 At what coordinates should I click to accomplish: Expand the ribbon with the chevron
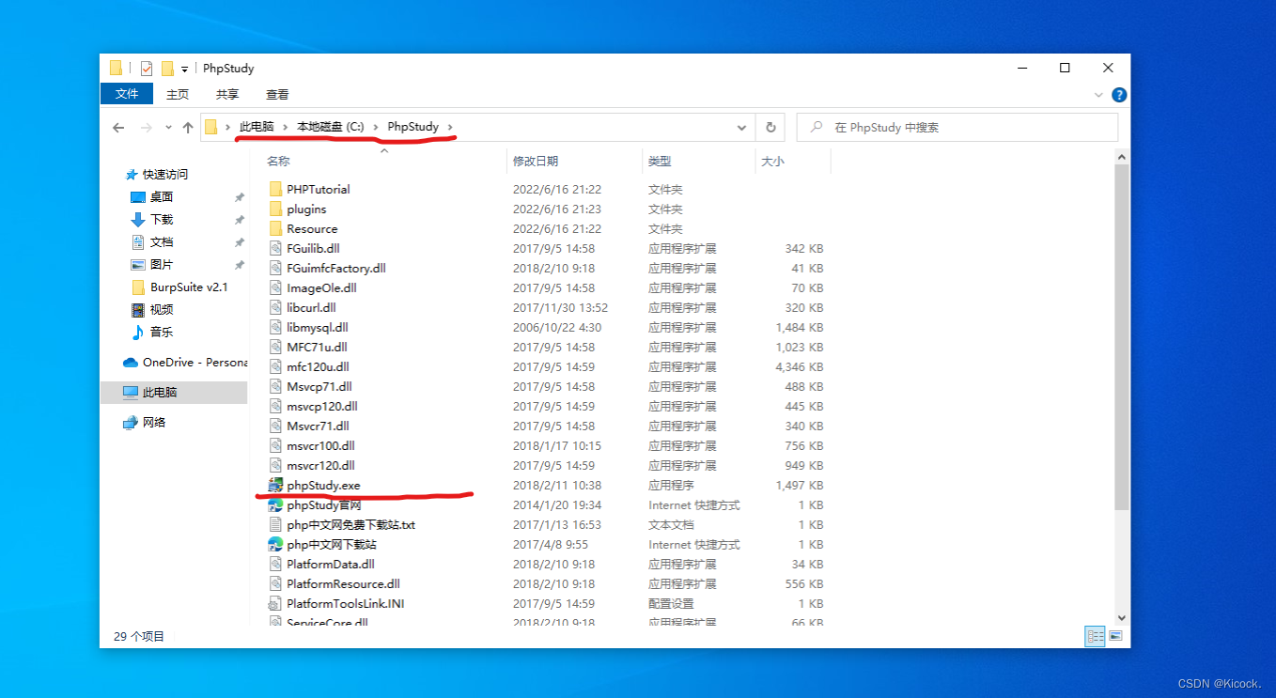click(1098, 95)
